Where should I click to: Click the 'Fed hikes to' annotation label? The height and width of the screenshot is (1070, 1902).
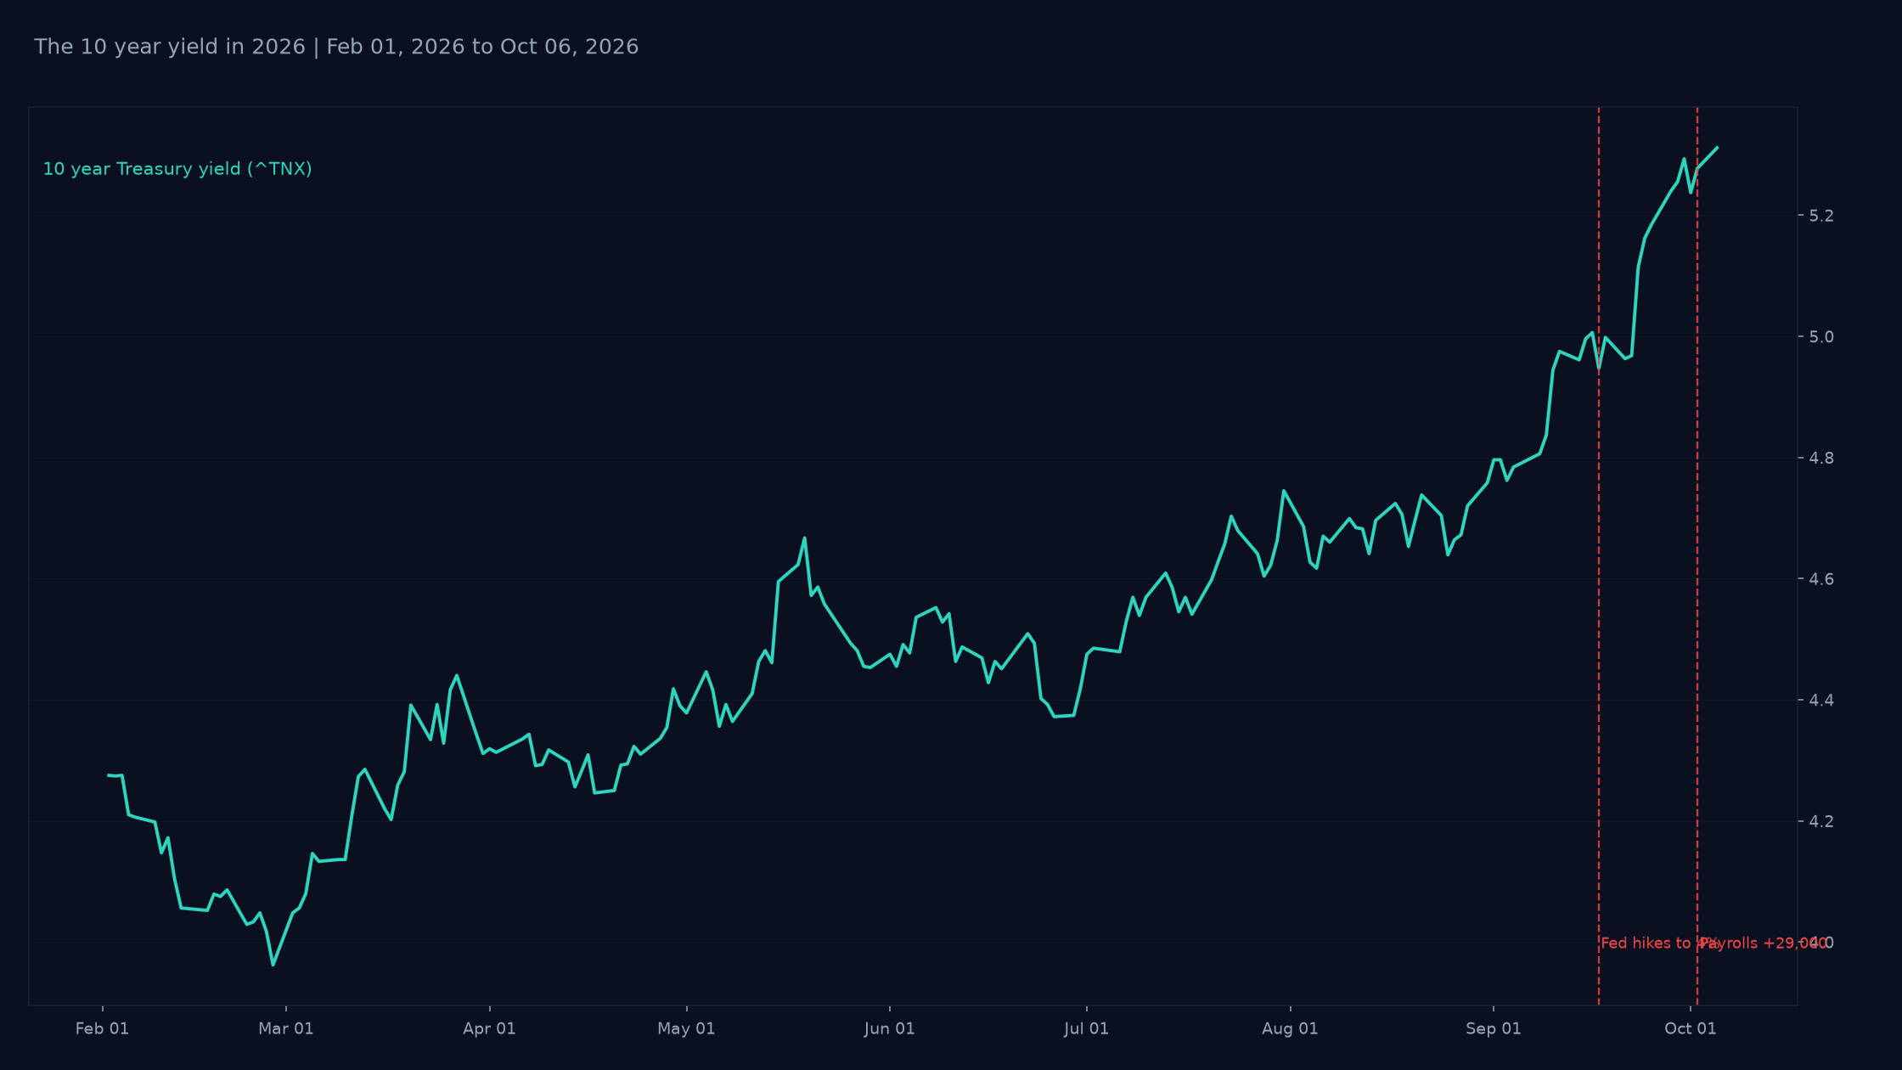[1648, 943]
